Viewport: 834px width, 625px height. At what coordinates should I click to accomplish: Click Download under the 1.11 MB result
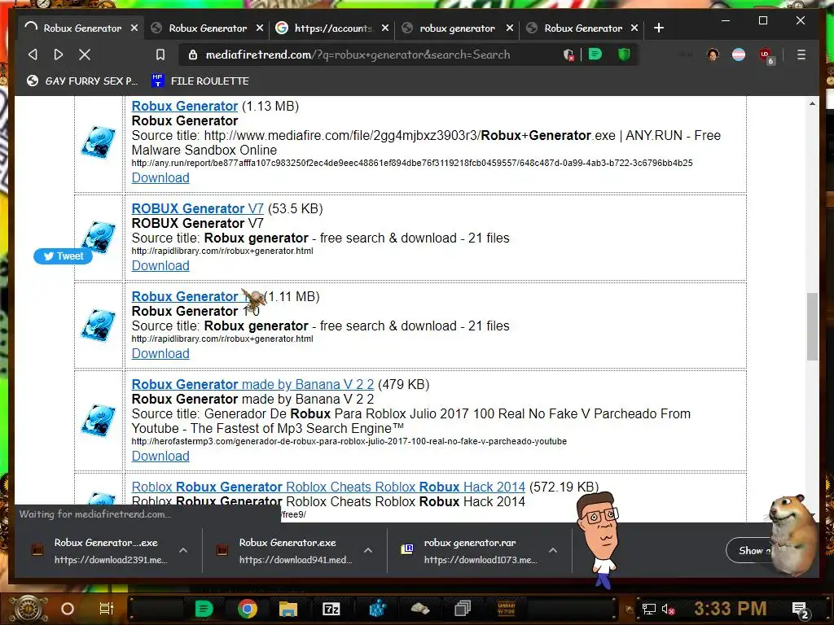click(160, 353)
